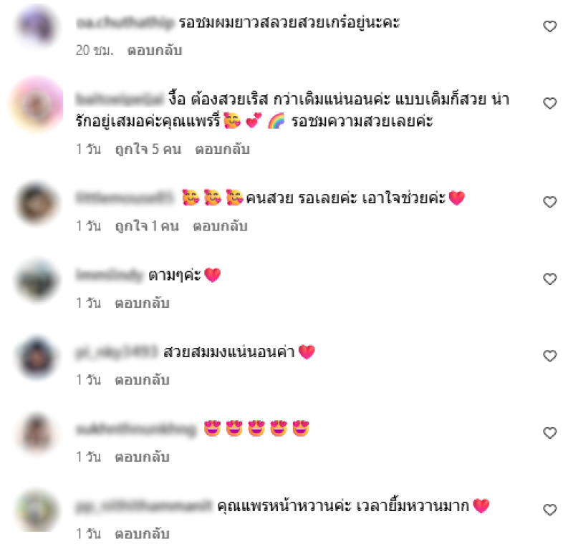
Task: Like the 'ตามๆค่ะ' comment
Action: click(x=549, y=279)
